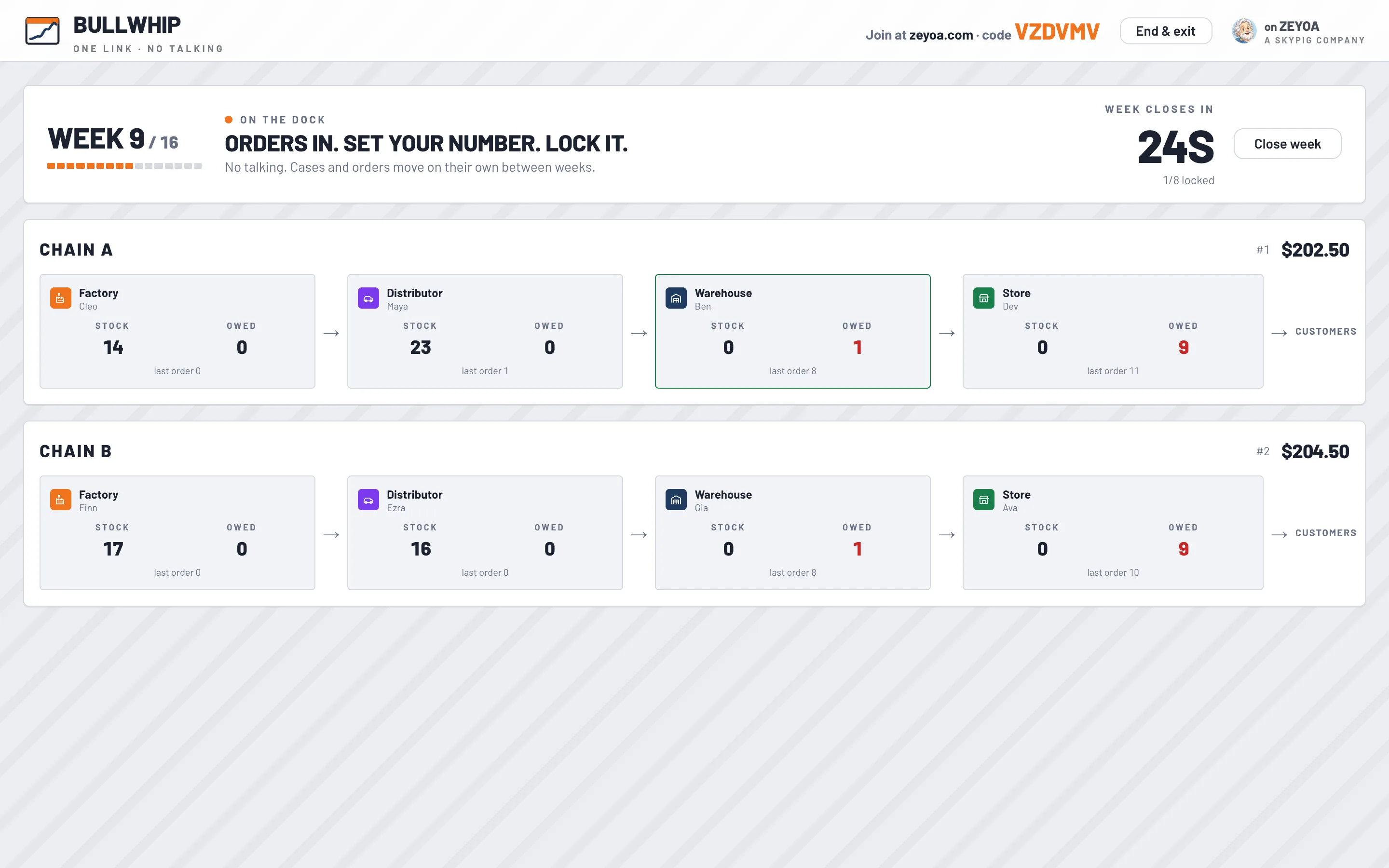Viewport: 1389px width, 868px height.
Task: Click the Bullwhip chart logo icon
Action: coord(42,31)
